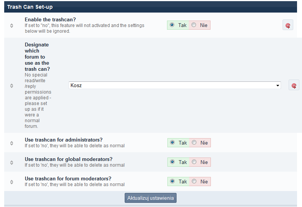Click reorder arrows icon for Designate which forum
The image size is (302, 207).
[11, 86]
